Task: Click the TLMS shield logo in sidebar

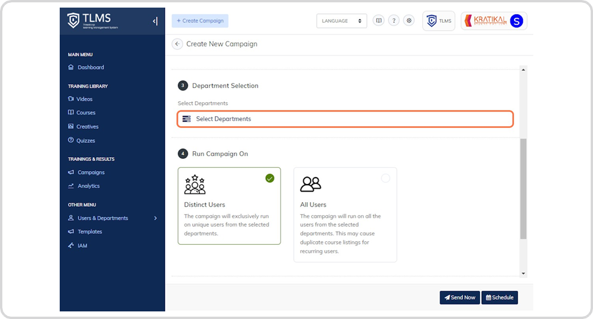Action: [x=73, y=20]
